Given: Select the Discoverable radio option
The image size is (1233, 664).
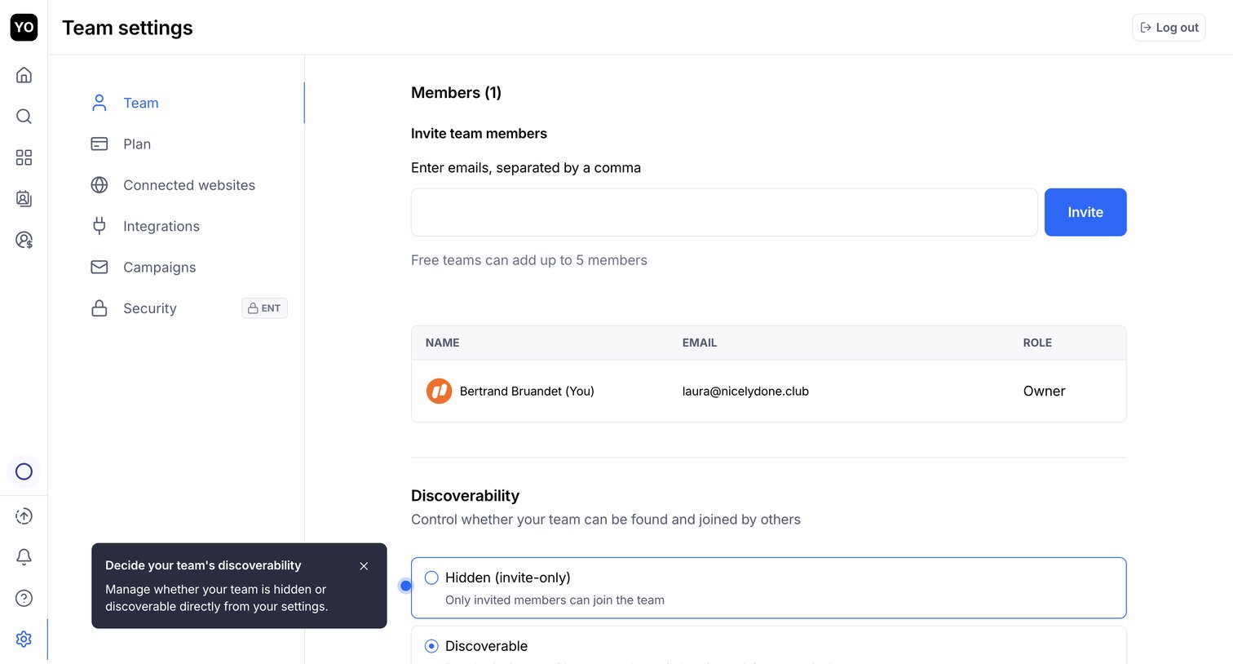Looking at the screenshot, I should pos(431,646).
